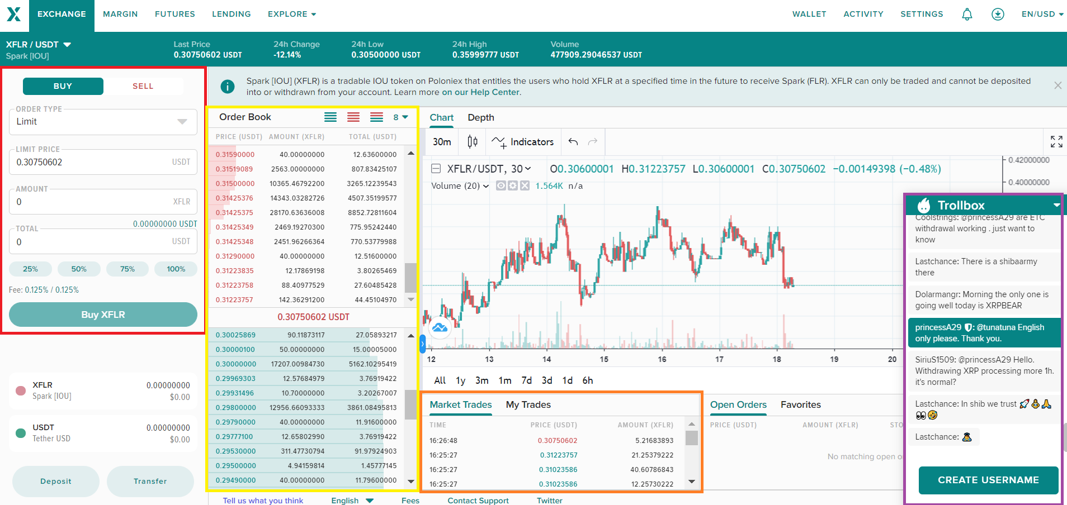Screen dimensions: 1067x505
Task: Change order book decimals dropdown 8
Action: [x=400, y=117]
